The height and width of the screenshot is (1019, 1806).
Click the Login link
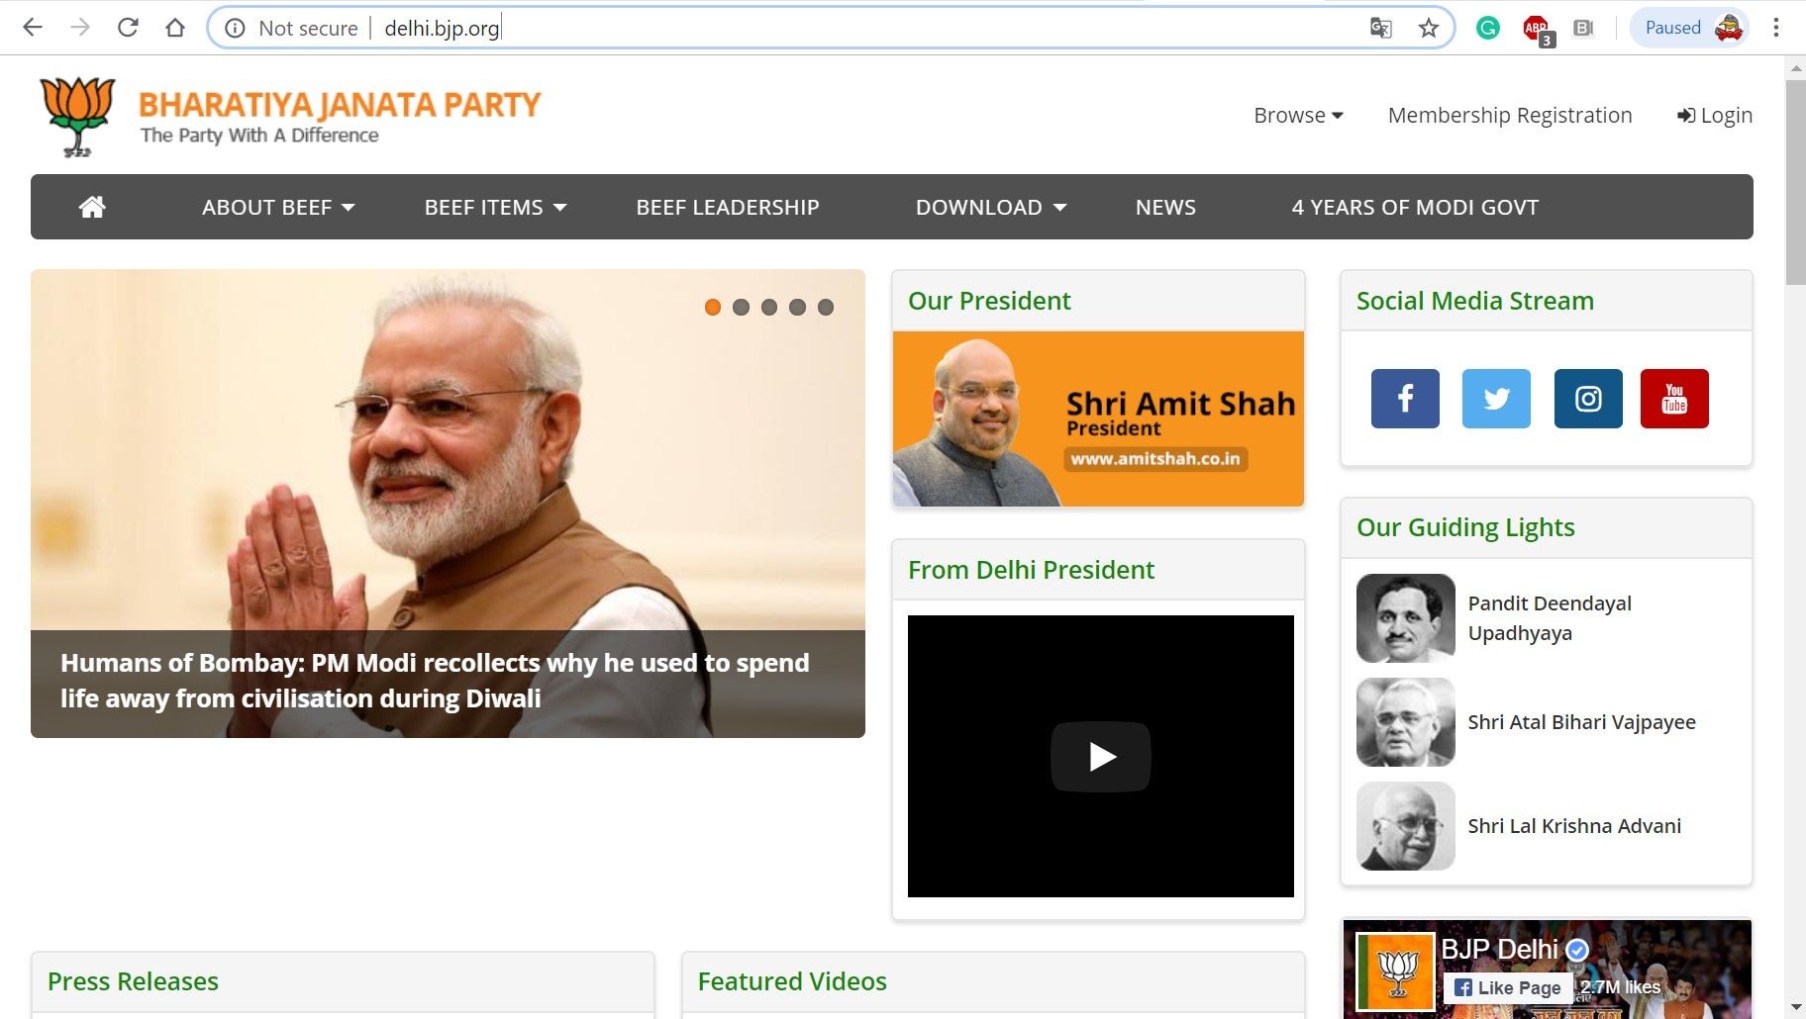[1715, 115]
